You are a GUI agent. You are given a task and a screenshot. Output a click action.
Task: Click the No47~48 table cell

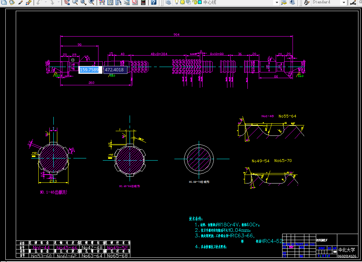(x=92, y=247)
